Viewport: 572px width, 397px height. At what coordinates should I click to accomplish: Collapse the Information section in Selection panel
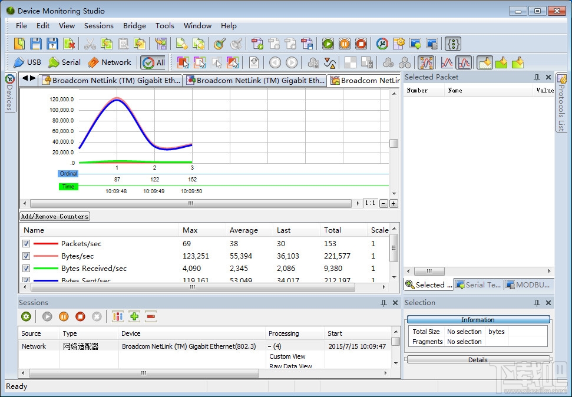(478, 320)
